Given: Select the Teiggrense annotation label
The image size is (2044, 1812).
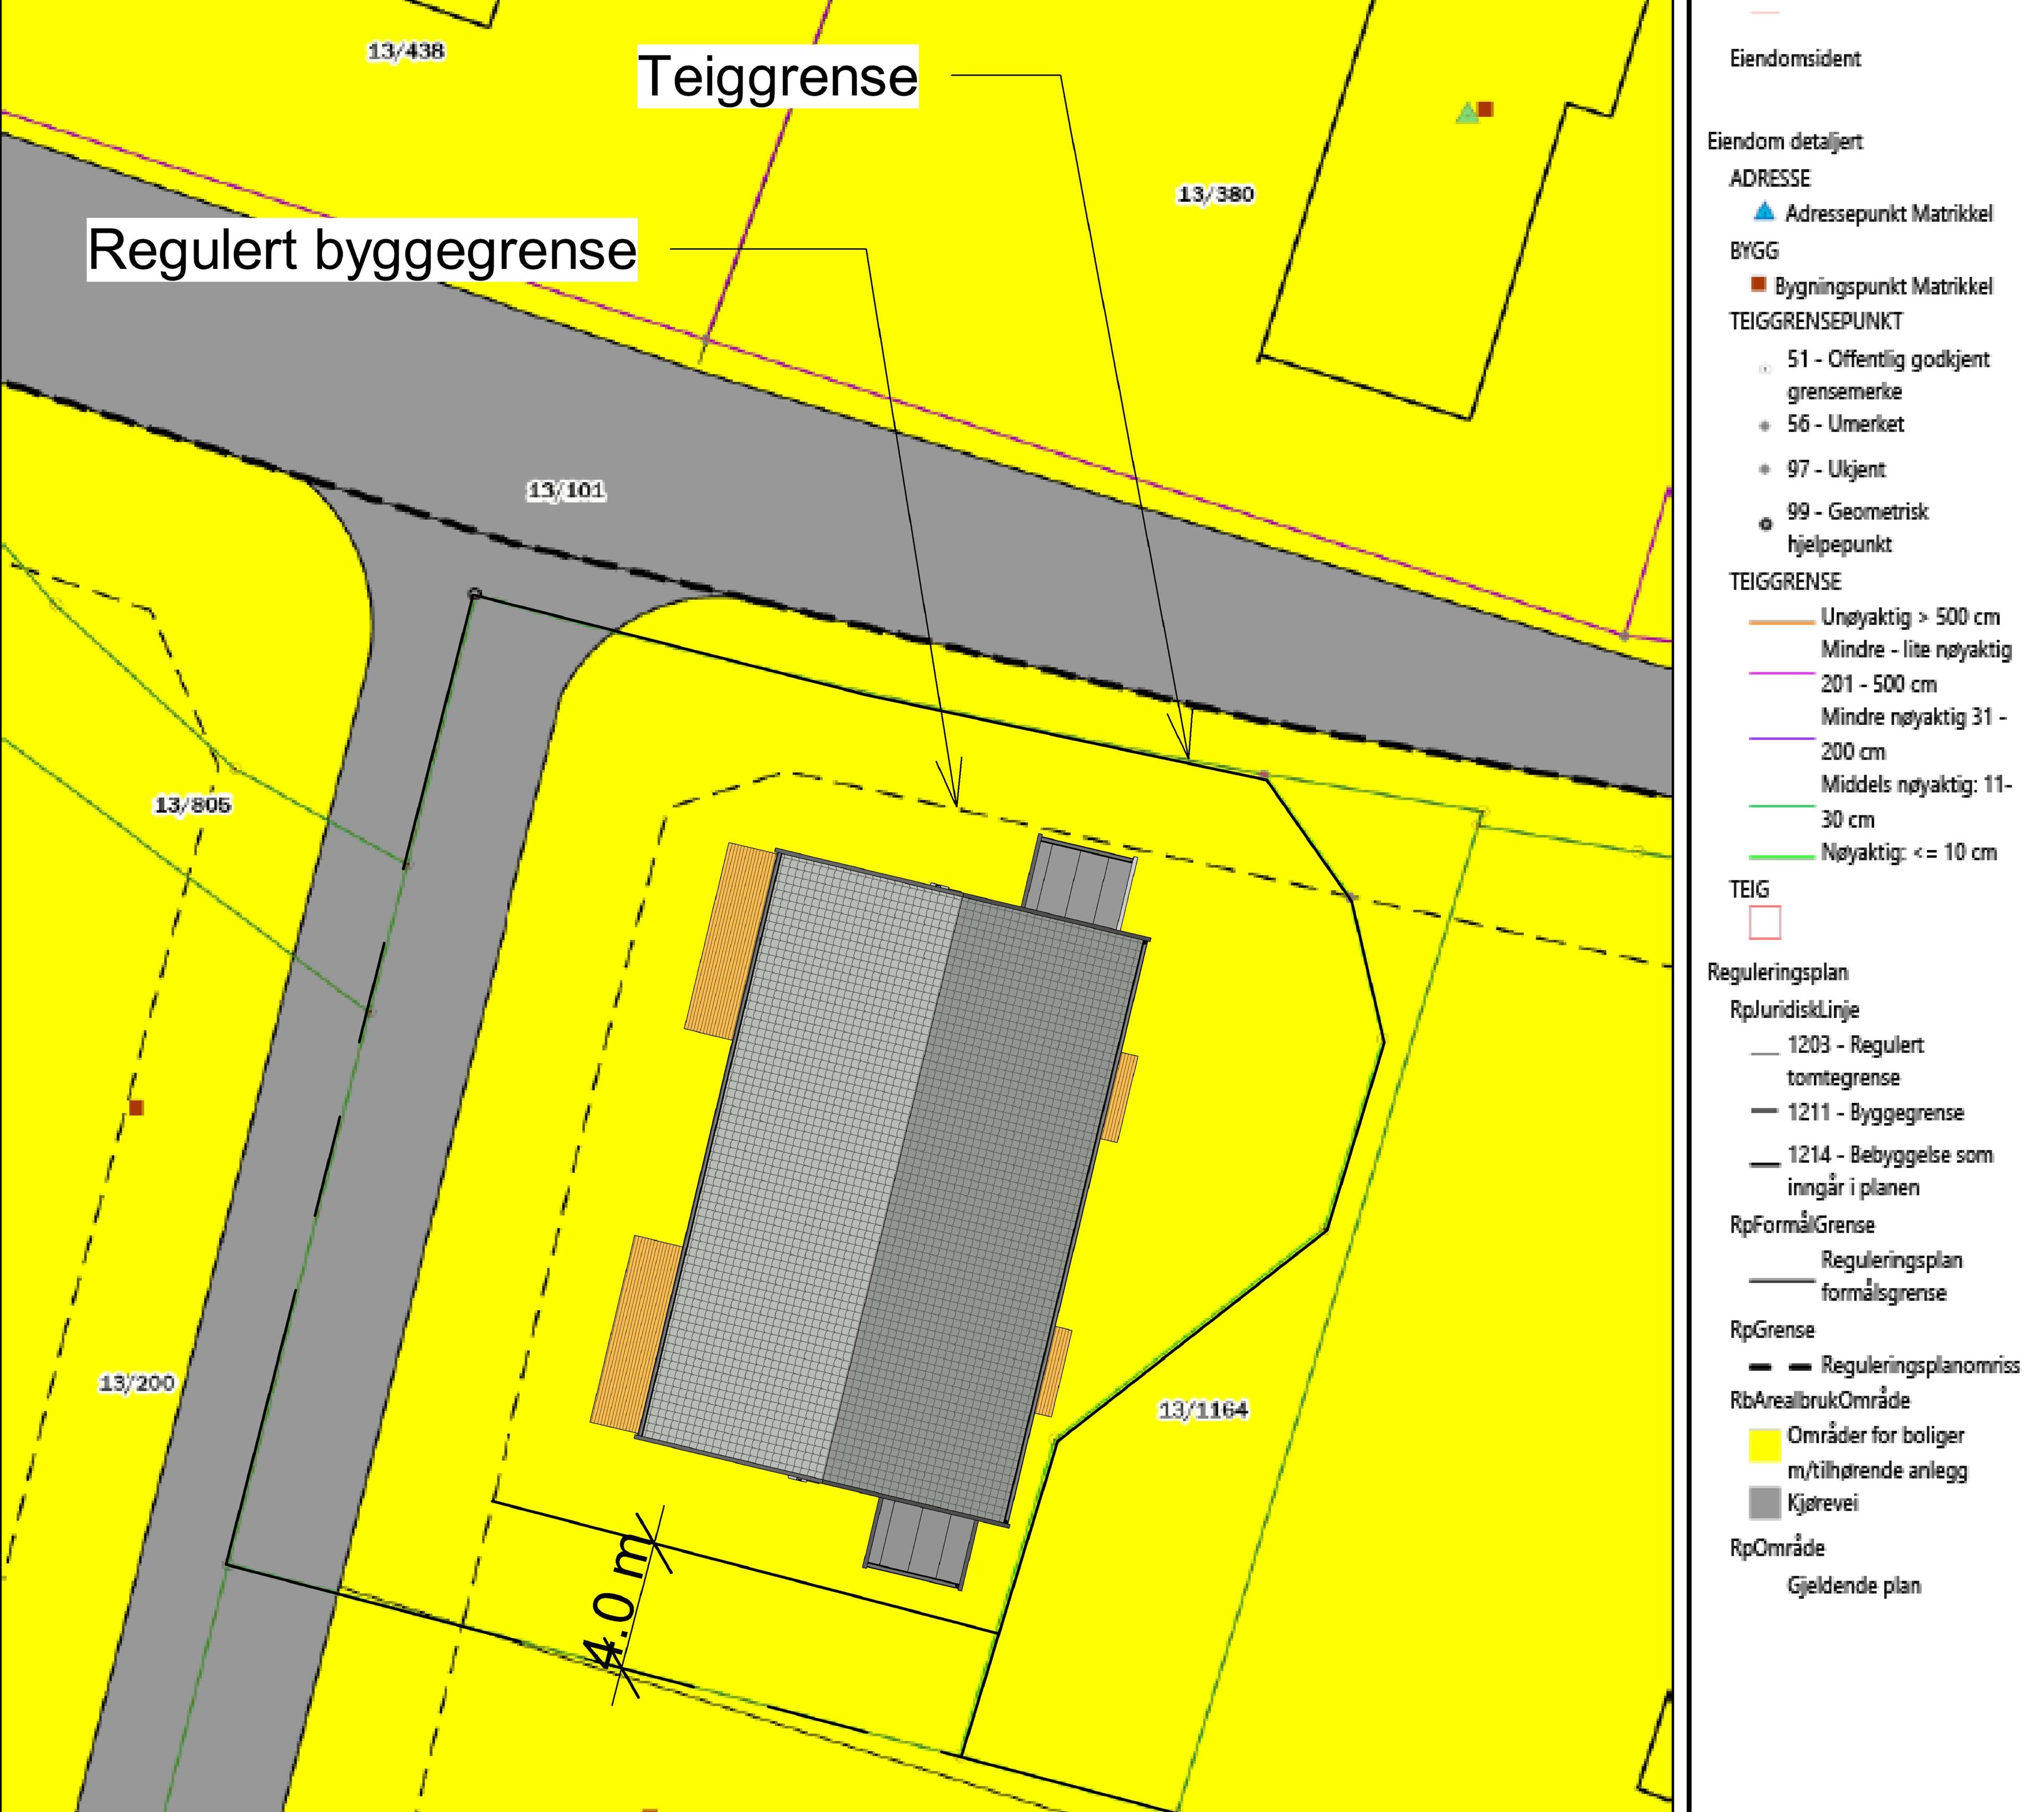Looking at the screenshot, I should click(x=777, y=76).
